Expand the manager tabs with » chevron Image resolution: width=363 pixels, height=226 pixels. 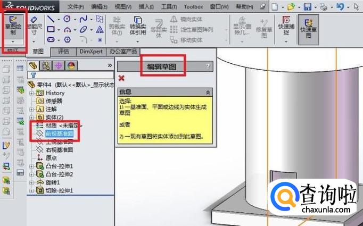point(110,65)
